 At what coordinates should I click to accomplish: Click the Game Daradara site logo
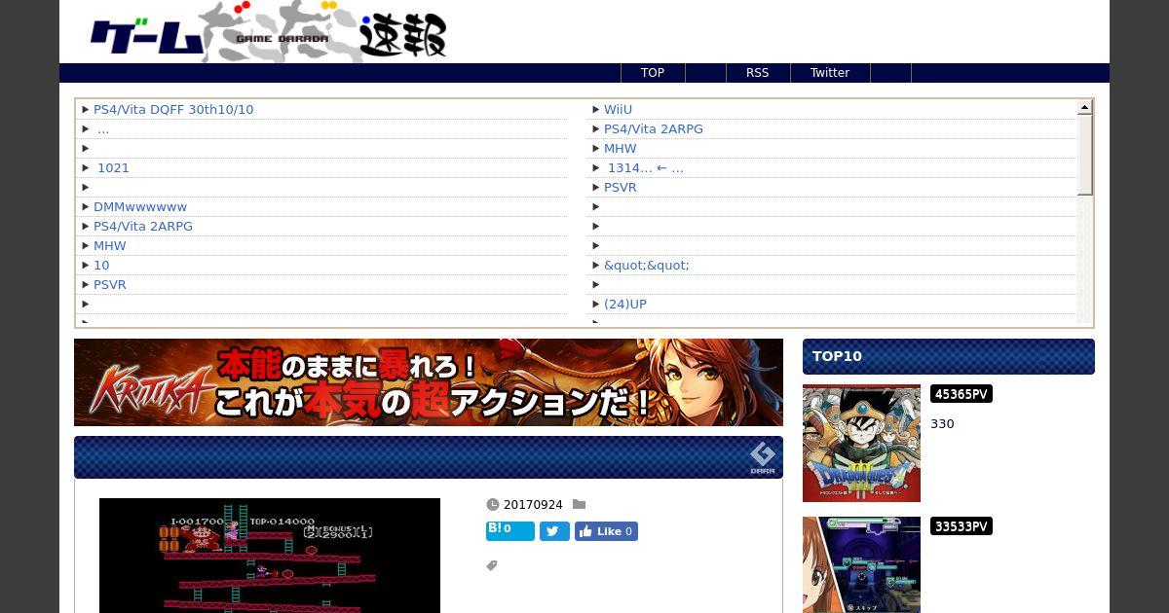tap(269, 34)
